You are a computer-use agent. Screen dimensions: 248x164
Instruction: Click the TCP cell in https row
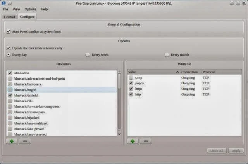(x=206, y=89)
